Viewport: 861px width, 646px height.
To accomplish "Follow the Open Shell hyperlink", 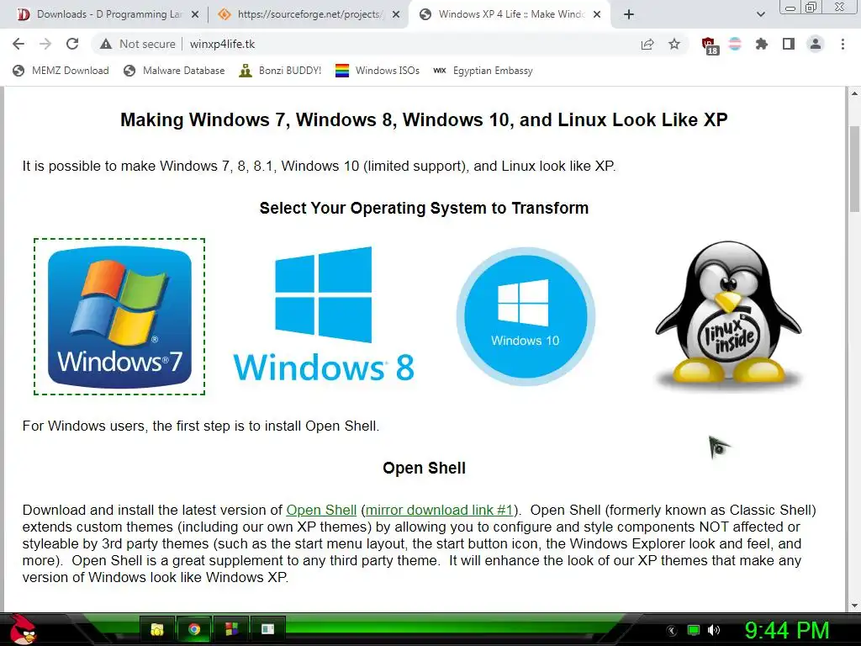I will (321, 510).
